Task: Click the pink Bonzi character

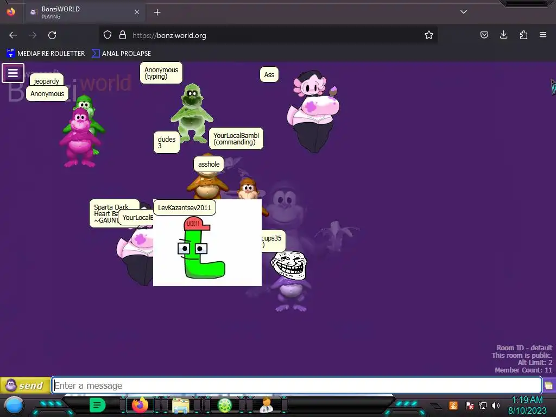Action: click(x=80, y=137)
